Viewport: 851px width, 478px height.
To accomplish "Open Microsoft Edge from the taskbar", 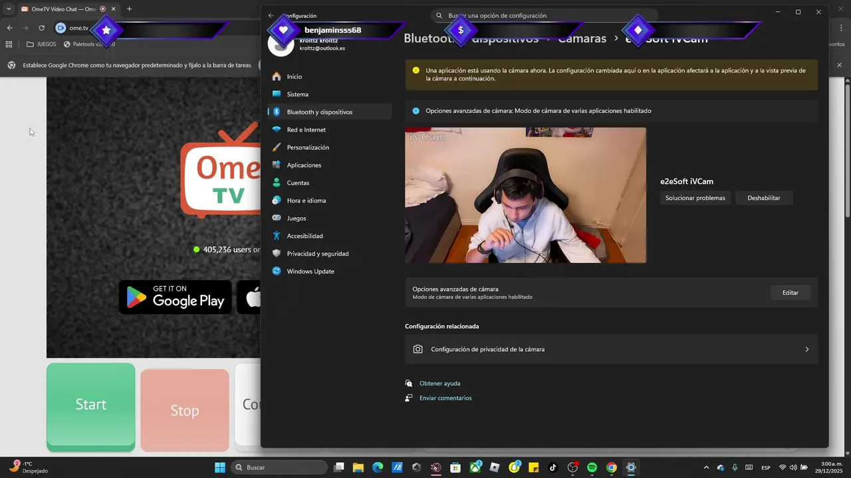I will [x=378, y=467].
